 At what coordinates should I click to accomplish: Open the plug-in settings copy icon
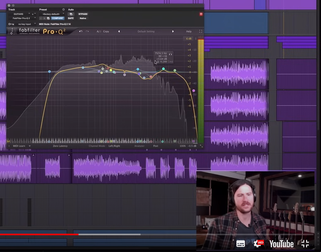click(x=71, y=14)
